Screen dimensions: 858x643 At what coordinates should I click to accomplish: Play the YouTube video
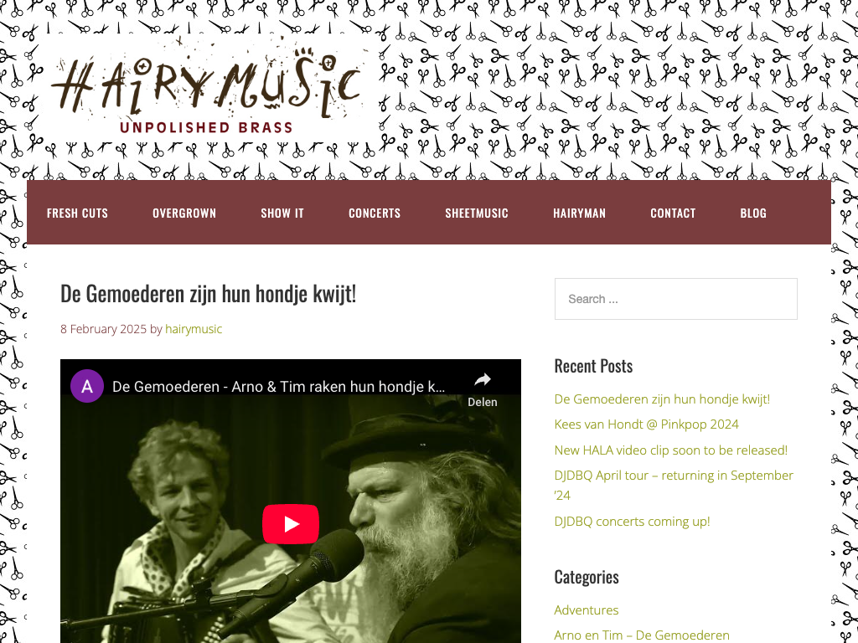pyautogui.click(x=291, y=524)
